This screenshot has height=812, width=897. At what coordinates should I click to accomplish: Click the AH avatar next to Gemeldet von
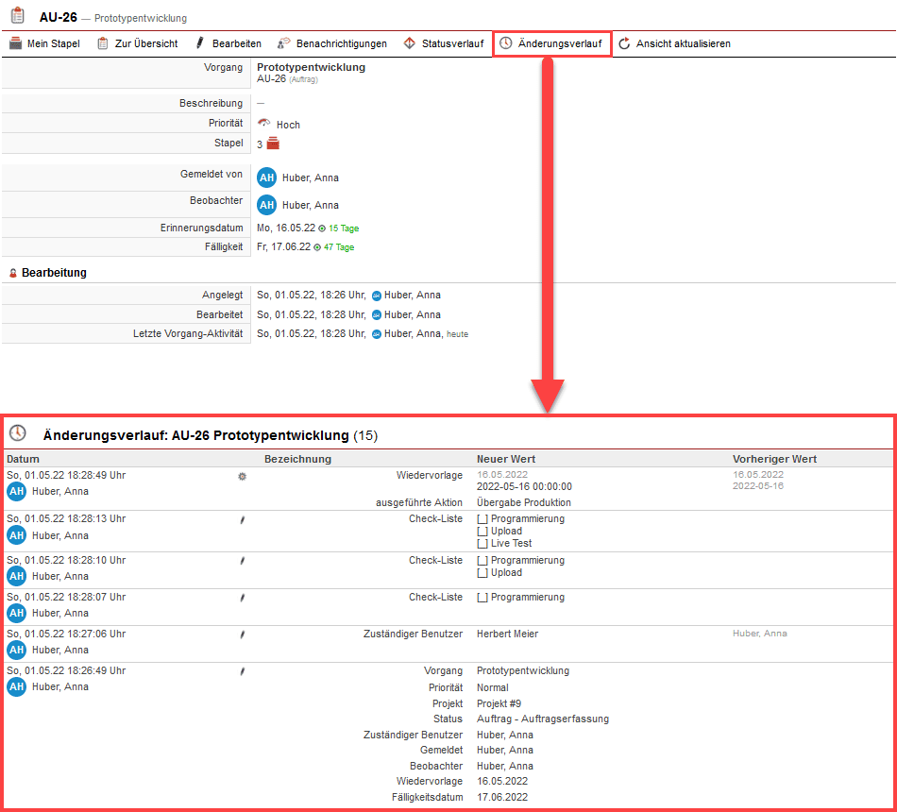(267, 178)
